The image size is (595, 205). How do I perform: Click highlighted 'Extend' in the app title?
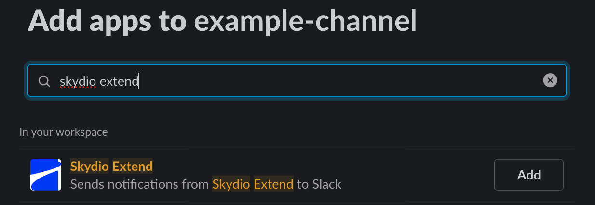[x=133, y=167]
